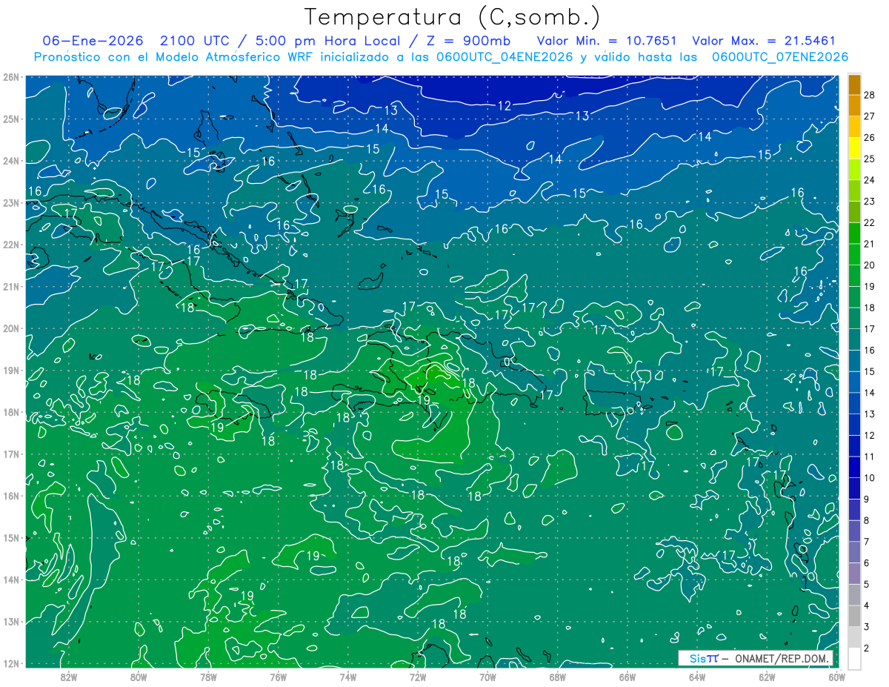Click the '7' label on the color scale
The image size is (889, 687).
pyautogui.click(x=867, y=542)
